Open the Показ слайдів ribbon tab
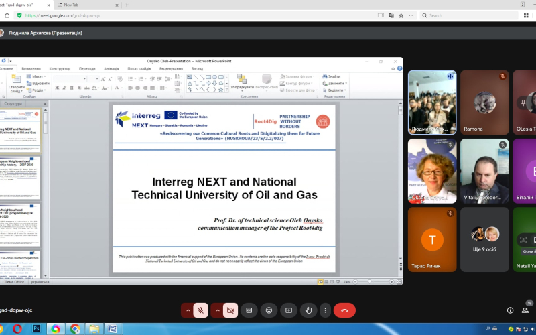Viewport: 536px width, 335px height. coord(139,69)
